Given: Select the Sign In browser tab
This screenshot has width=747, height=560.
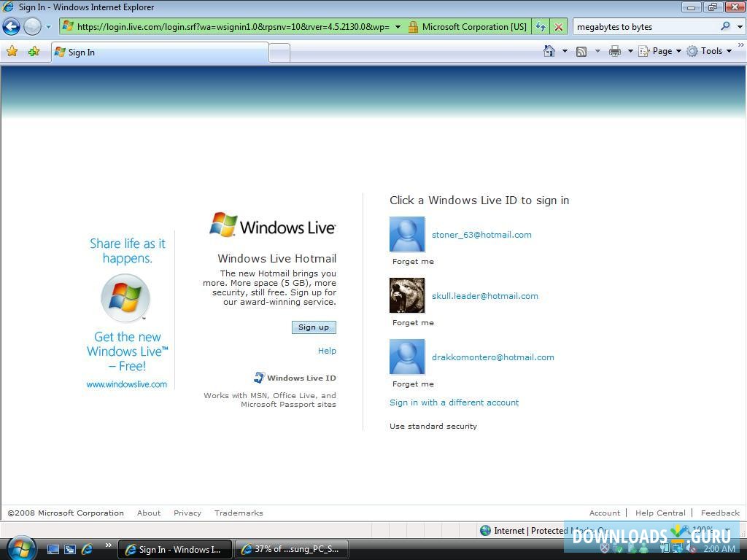Looking at the screenshot, I should (160, 52).
